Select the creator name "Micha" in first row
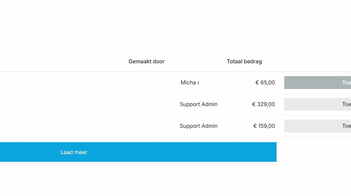Image resolution: width=351 pixels, height=196 pixels. point(190,83)
